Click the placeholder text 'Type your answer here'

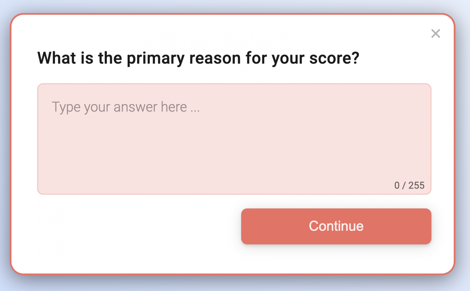coord(125,107)
